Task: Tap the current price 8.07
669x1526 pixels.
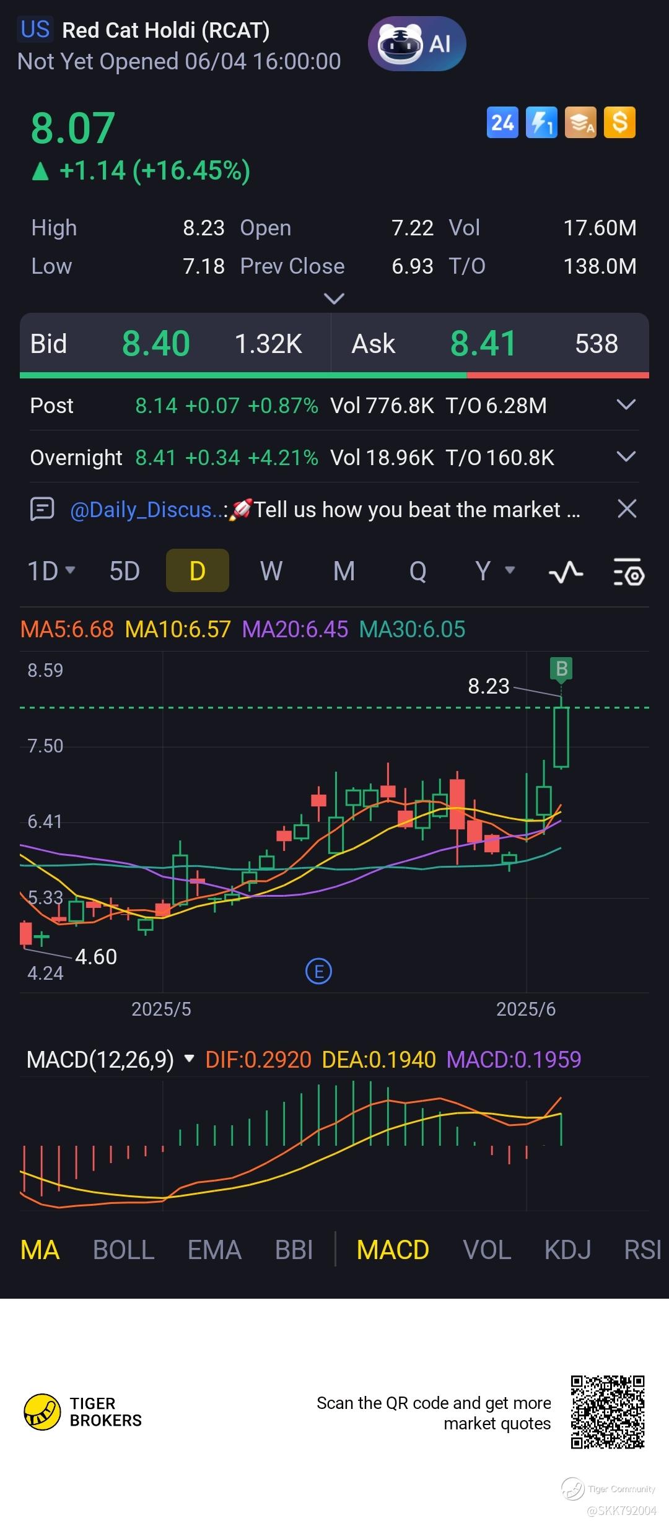Action: click(73, 128)
